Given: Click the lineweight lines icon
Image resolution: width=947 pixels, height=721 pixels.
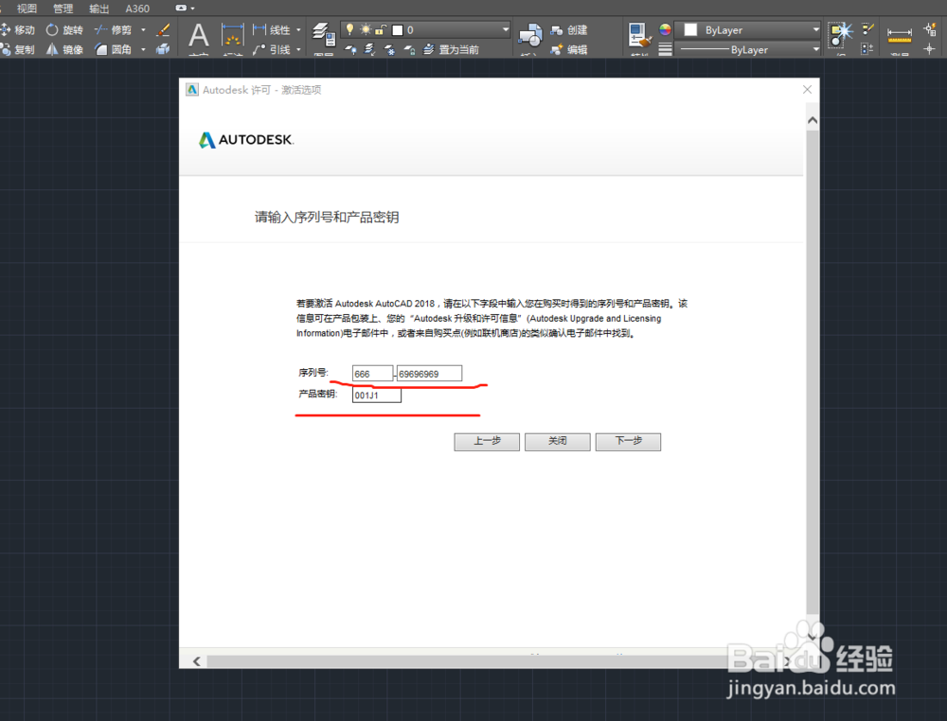Looking at the screenshot, I should (x=665, y=49).
